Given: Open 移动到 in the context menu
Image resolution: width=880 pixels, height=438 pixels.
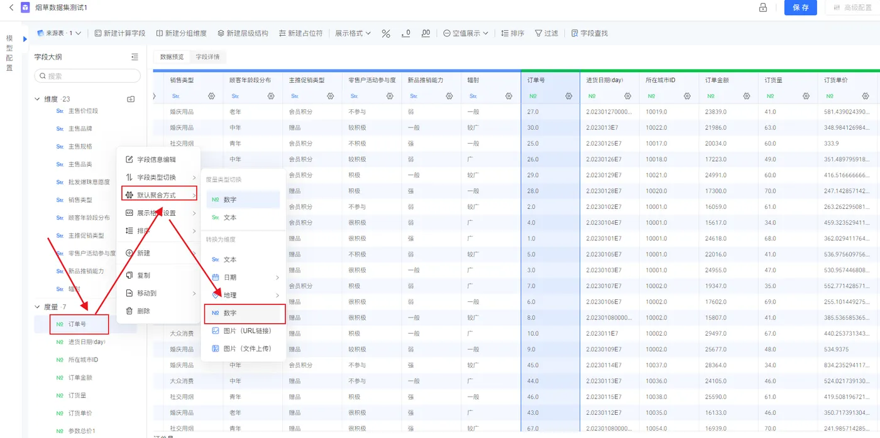Looking at the screenshot, I should 158,293.
